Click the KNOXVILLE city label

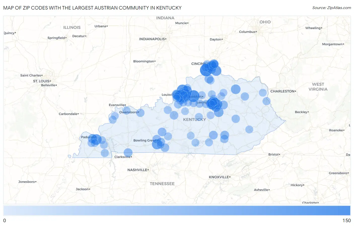tap(219, 177)
